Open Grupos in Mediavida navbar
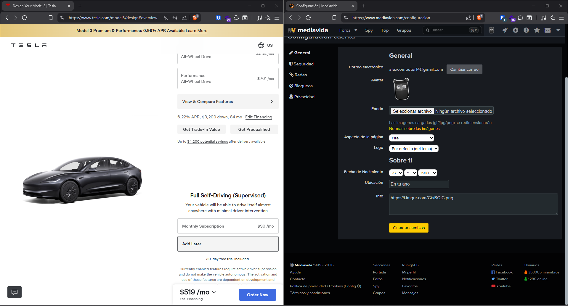568x306 pixels. tap(404, 30)
